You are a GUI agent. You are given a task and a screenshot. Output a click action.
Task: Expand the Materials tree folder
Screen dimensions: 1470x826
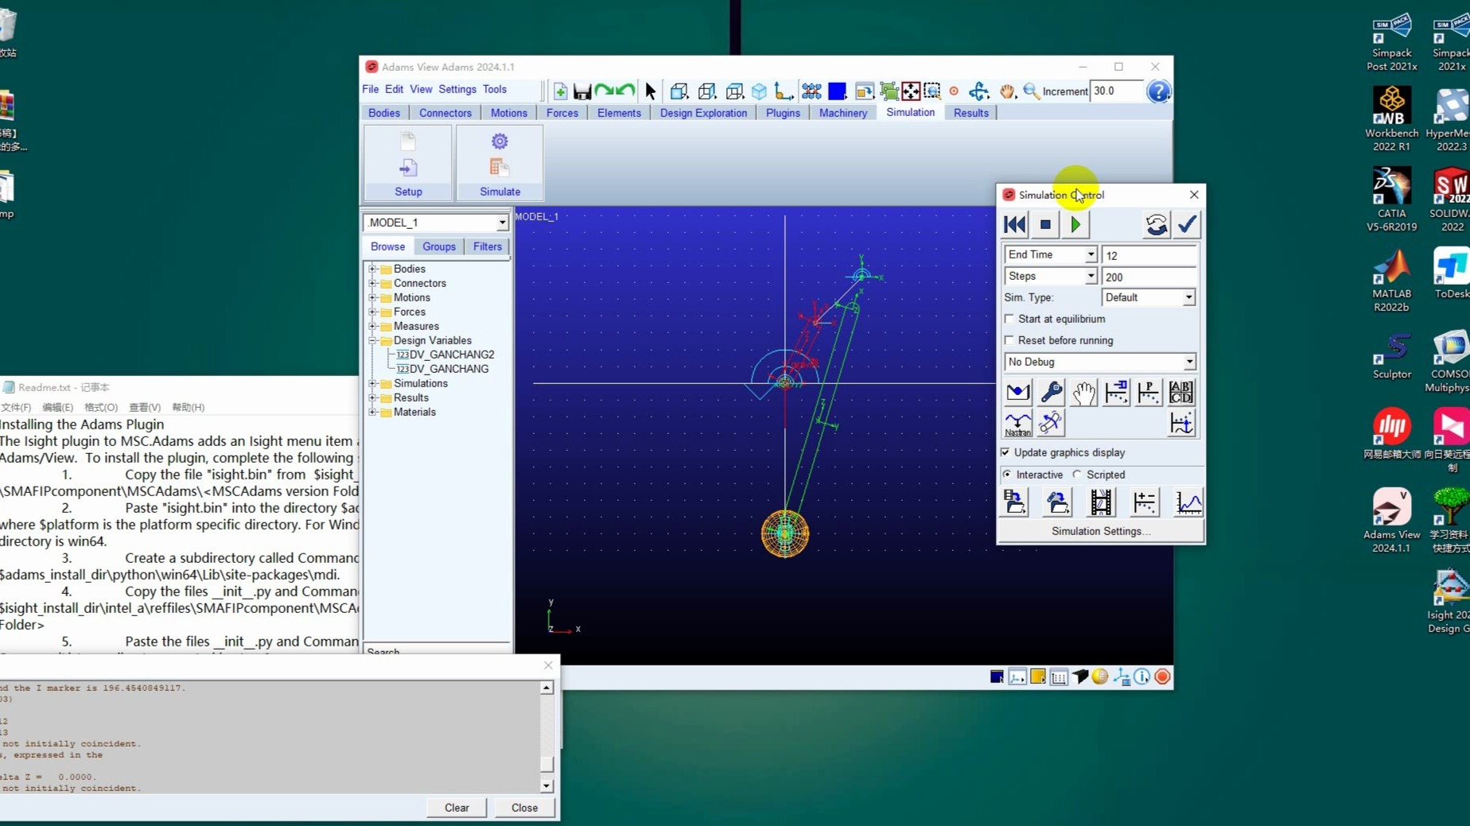tap(372, 412)
